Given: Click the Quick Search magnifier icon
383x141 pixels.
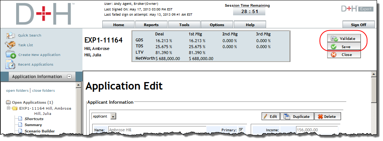Looking at the screenshot, I should [10, 35].
